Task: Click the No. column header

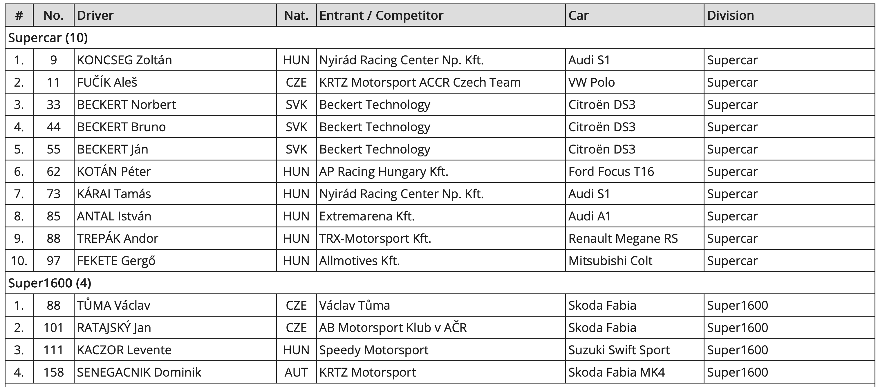Action: click(x=53, y=15)
